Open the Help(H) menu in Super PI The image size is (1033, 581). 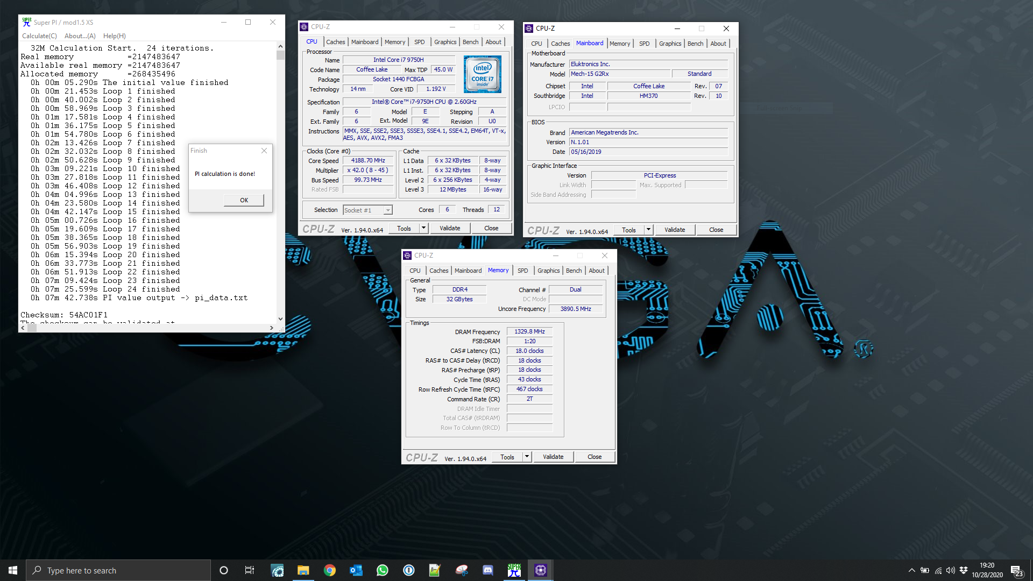click(115, 36)
